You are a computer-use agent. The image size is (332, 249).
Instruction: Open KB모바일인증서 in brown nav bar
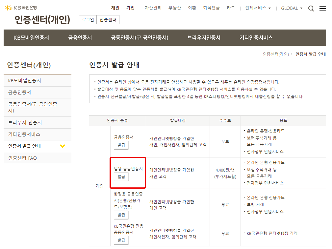[x=31, y=38]
